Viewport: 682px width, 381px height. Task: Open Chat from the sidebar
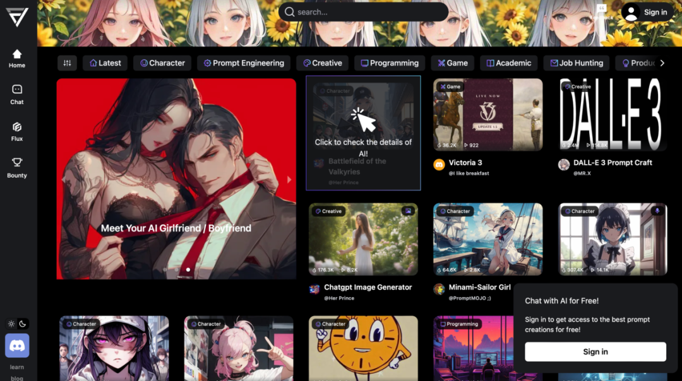[x=17, y=95]
